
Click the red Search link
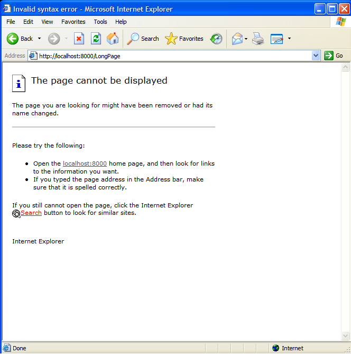pyautogui.click(x=31, y=213)
